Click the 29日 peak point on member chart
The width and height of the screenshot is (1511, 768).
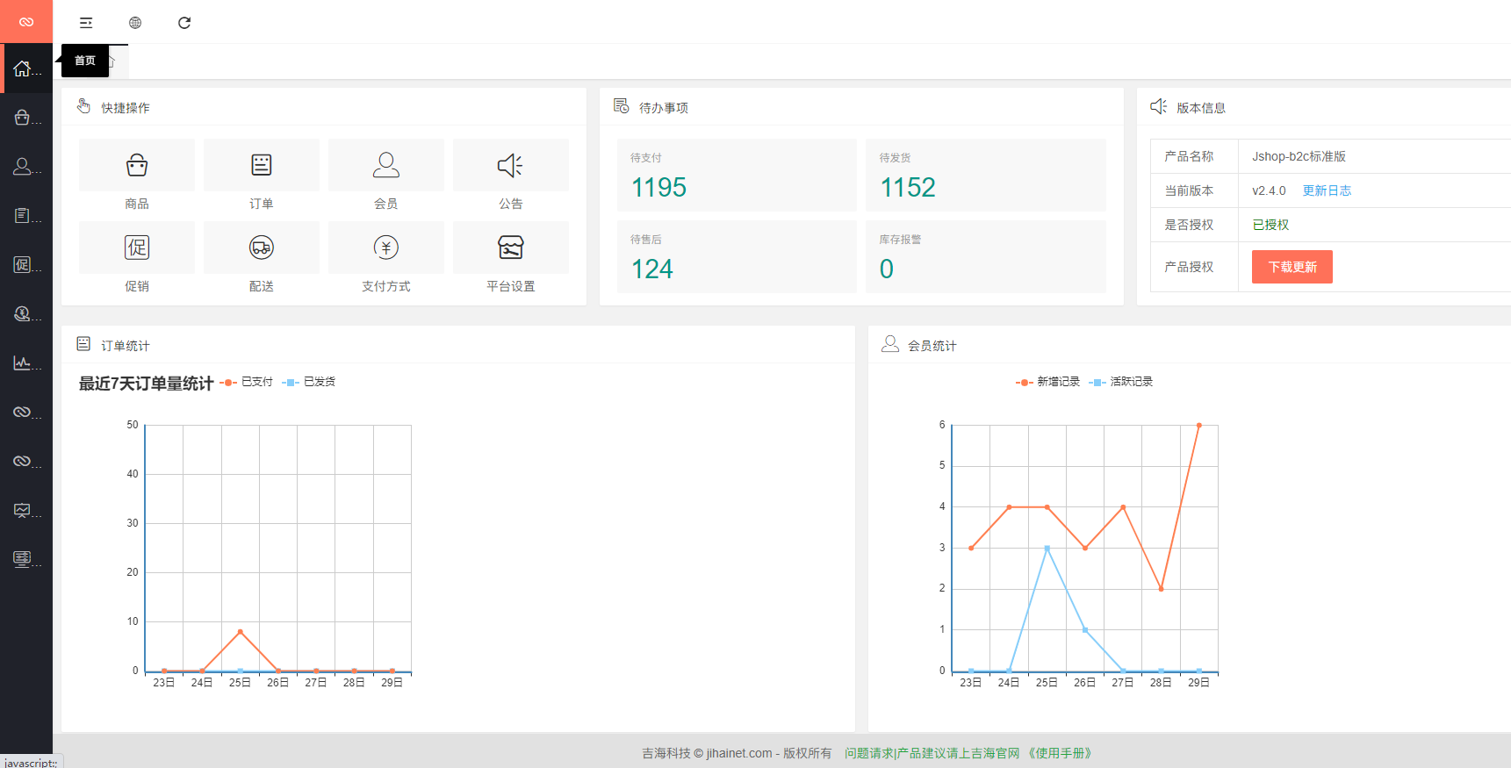(x=1198, y=426)
